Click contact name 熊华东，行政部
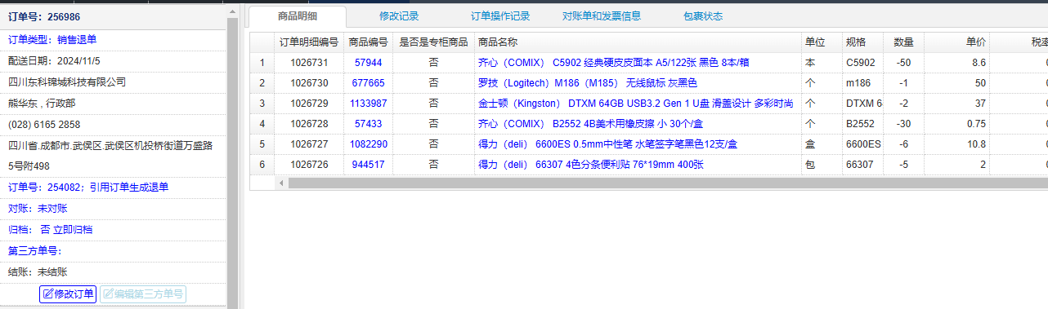 pyautogui.click(x=42, y=103)
